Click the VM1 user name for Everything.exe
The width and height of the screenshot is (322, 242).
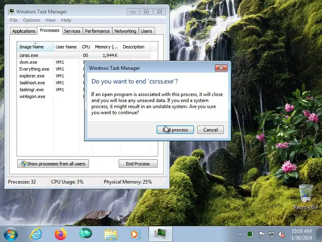coord(60,69)
